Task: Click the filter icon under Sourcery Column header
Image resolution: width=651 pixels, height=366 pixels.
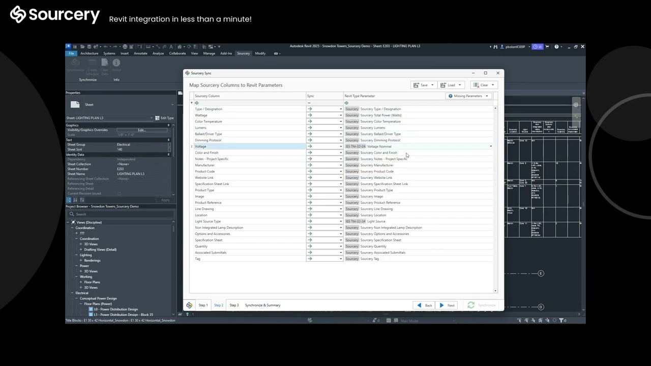Action: 197,103
